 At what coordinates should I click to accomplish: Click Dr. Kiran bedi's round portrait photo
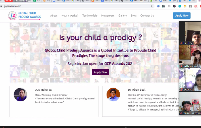[x=113, y=95]
